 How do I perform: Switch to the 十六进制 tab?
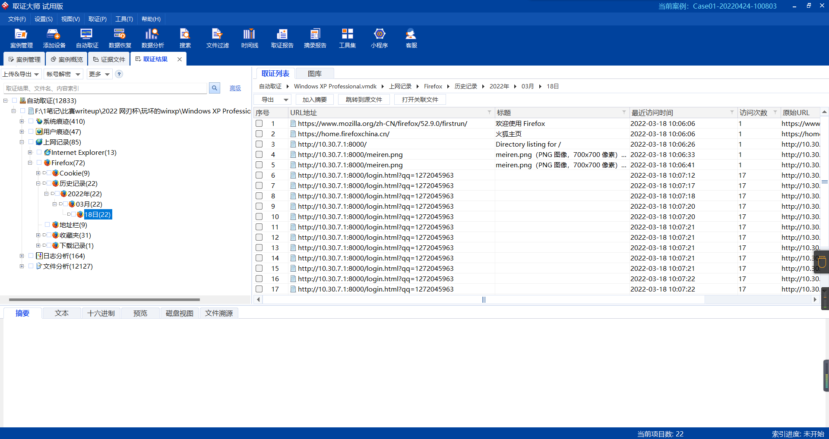(101, 313)
